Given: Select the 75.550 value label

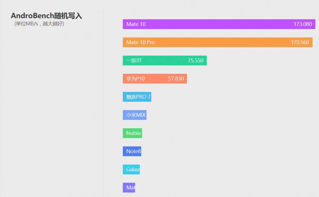Looking at the screenshot, I should coord(196,61).
